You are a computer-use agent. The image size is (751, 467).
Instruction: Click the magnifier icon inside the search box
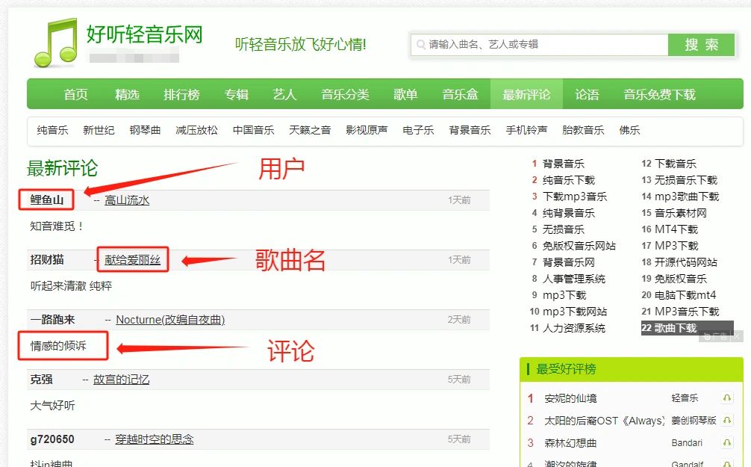(420, 45)
